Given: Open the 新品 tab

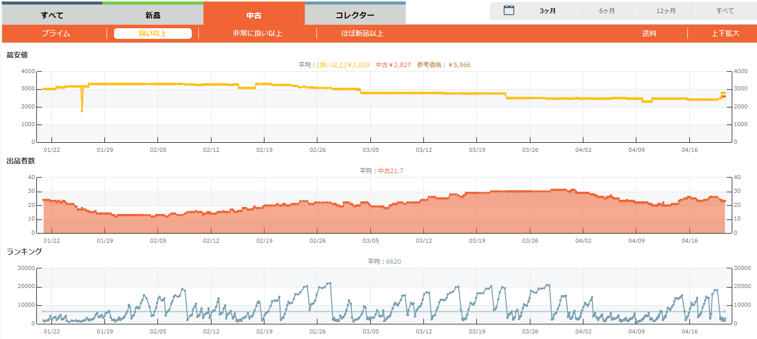Looking at the screenshot, I should 153,15.
